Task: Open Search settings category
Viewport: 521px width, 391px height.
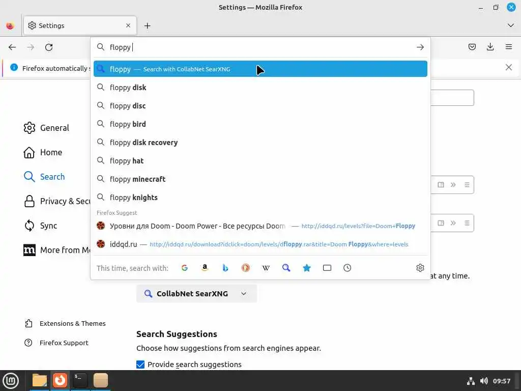Action: tap(44, 177)
